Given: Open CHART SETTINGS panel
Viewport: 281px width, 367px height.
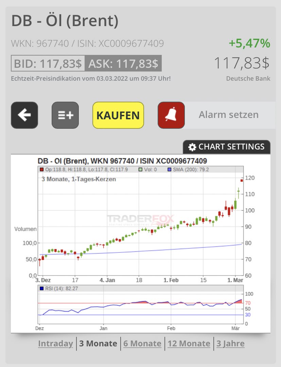Looking at the screenshot, I should (x=227, y=147).
